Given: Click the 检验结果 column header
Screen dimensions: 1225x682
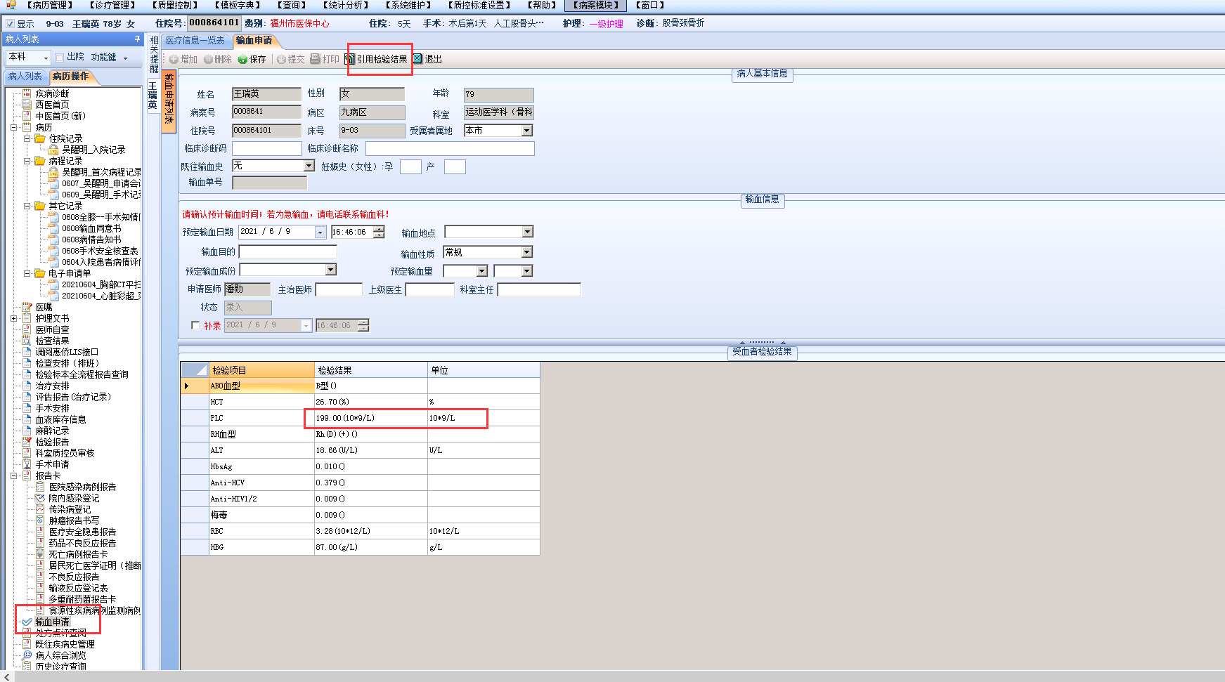Looking at the screenshot, I should (x=371, y=370).
